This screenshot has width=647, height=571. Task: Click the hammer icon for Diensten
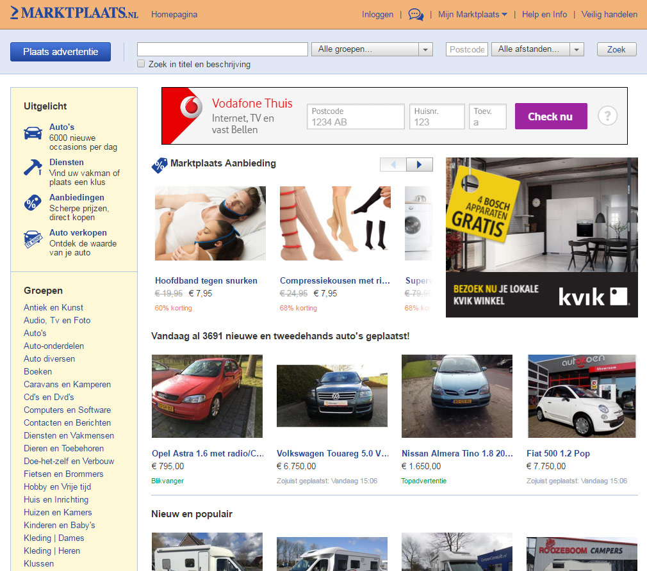click(x=33, y=168)
